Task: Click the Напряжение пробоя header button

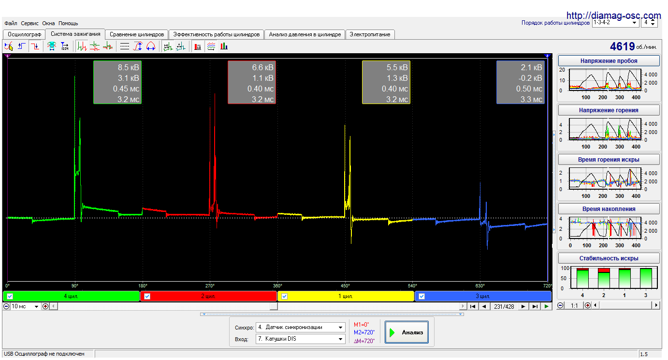Action: (609, 61)
